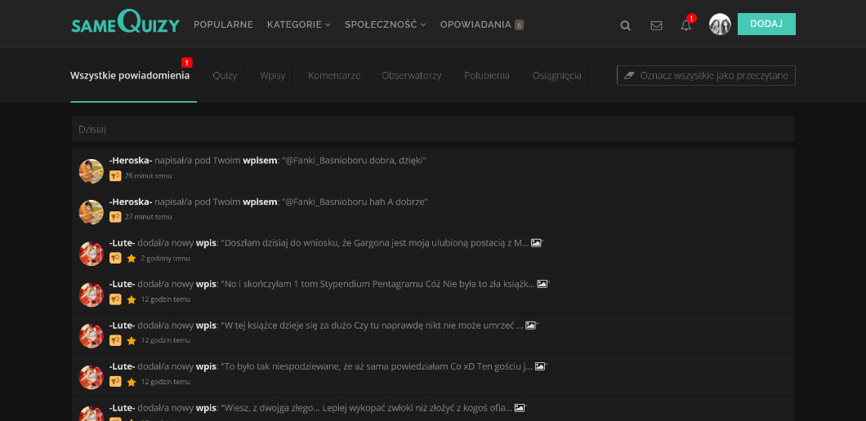Click the SameQuizy logo

125,24
